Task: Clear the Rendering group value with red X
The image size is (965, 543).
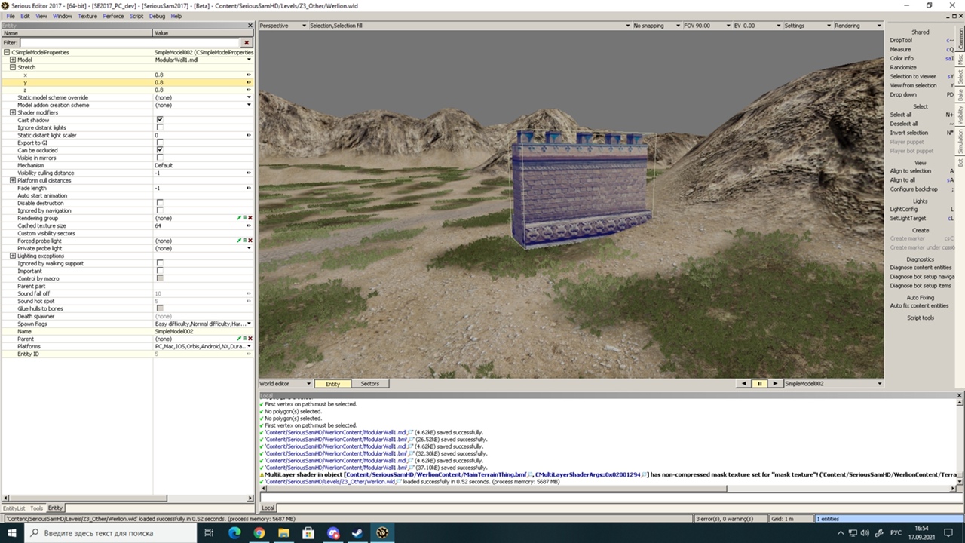Action: 250,218
